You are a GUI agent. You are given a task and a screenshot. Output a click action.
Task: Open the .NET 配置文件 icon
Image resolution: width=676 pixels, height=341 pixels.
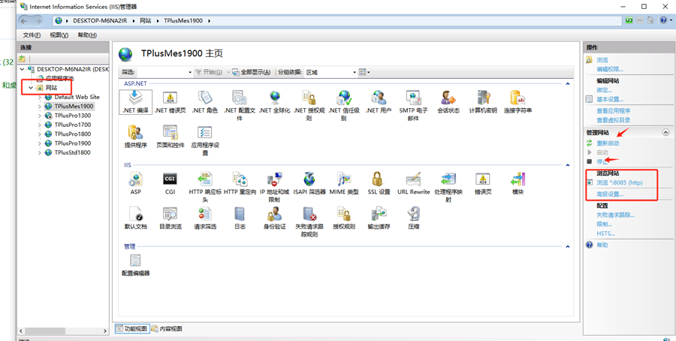[x=240, y=104]
